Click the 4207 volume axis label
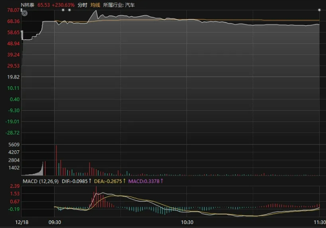Screen dimensions: 326x228 click(14, 152)
